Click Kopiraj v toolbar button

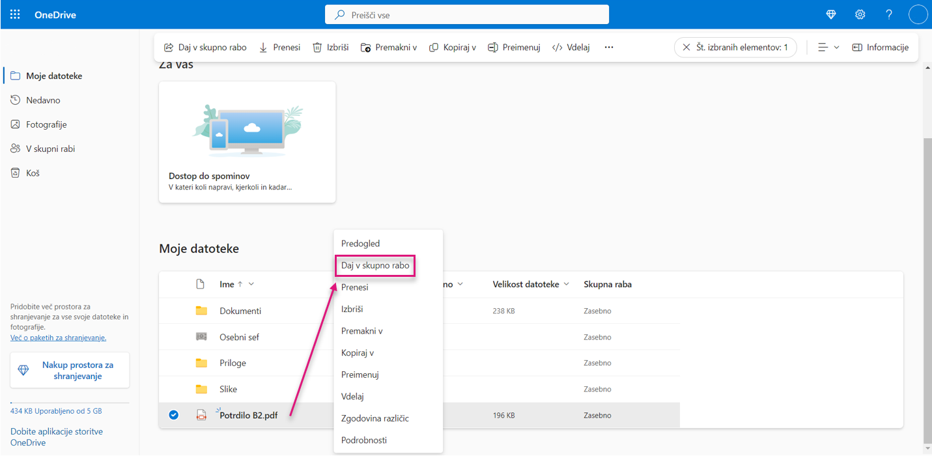[x=453, y=47]
